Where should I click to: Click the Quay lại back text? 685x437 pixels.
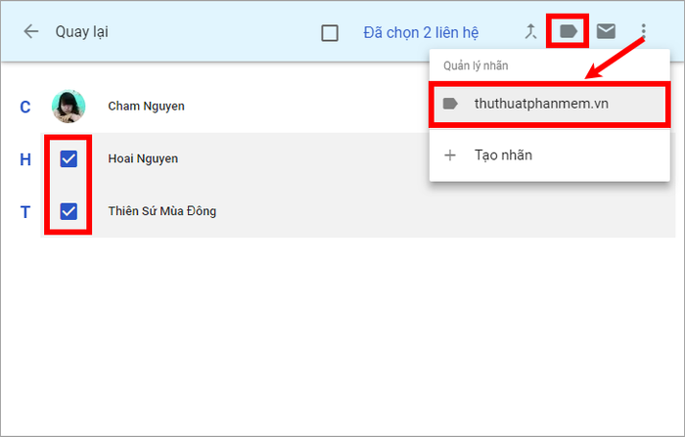tap(81, 32)
